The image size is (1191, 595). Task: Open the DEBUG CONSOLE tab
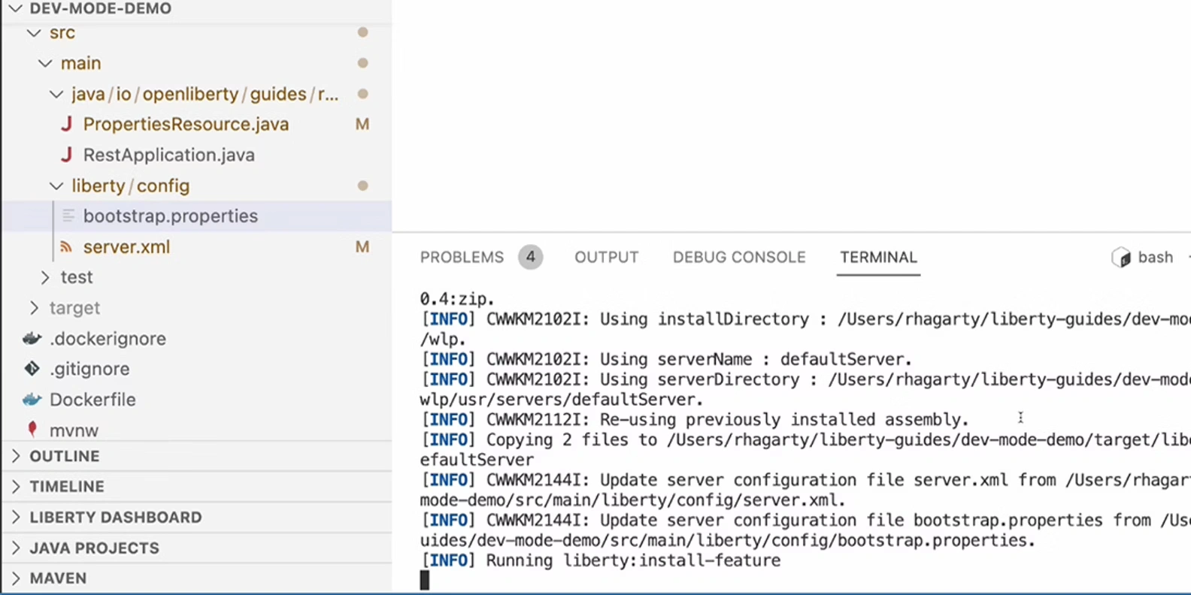pyautogui.click(x=738, y=258)
